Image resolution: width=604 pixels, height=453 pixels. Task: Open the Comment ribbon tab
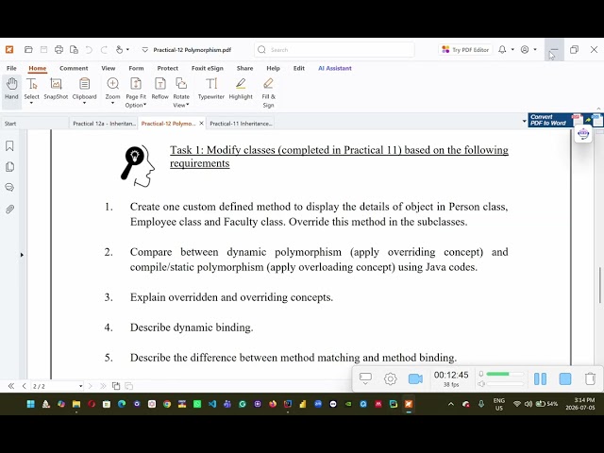point(74,68)
